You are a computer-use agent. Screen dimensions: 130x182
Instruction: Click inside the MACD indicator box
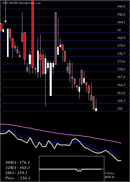pos(71,169)
